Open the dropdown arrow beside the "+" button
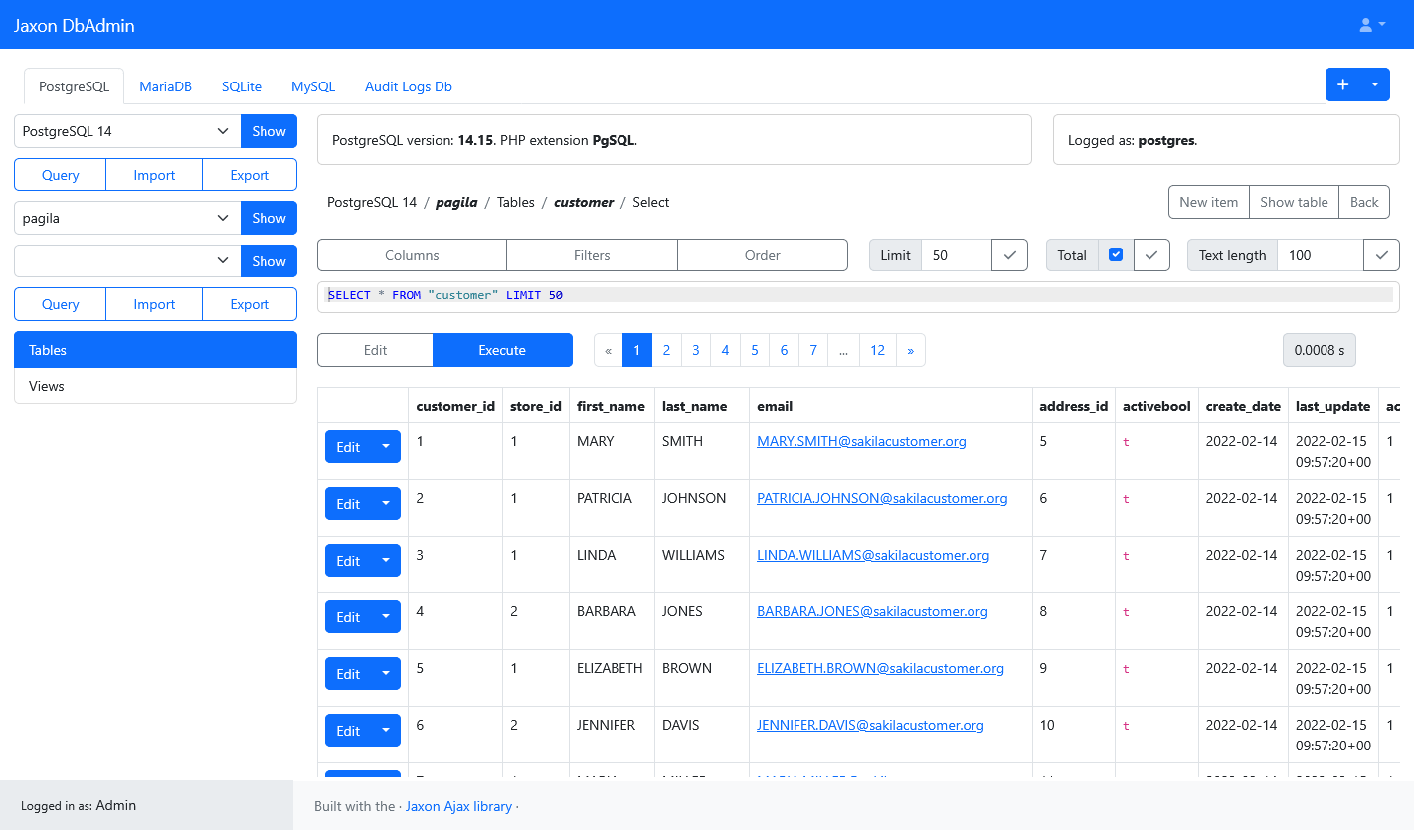 [1373, 84]
